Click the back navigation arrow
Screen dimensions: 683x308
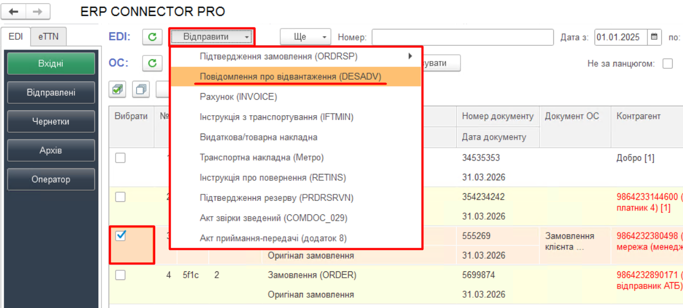[x=15, y=11]
